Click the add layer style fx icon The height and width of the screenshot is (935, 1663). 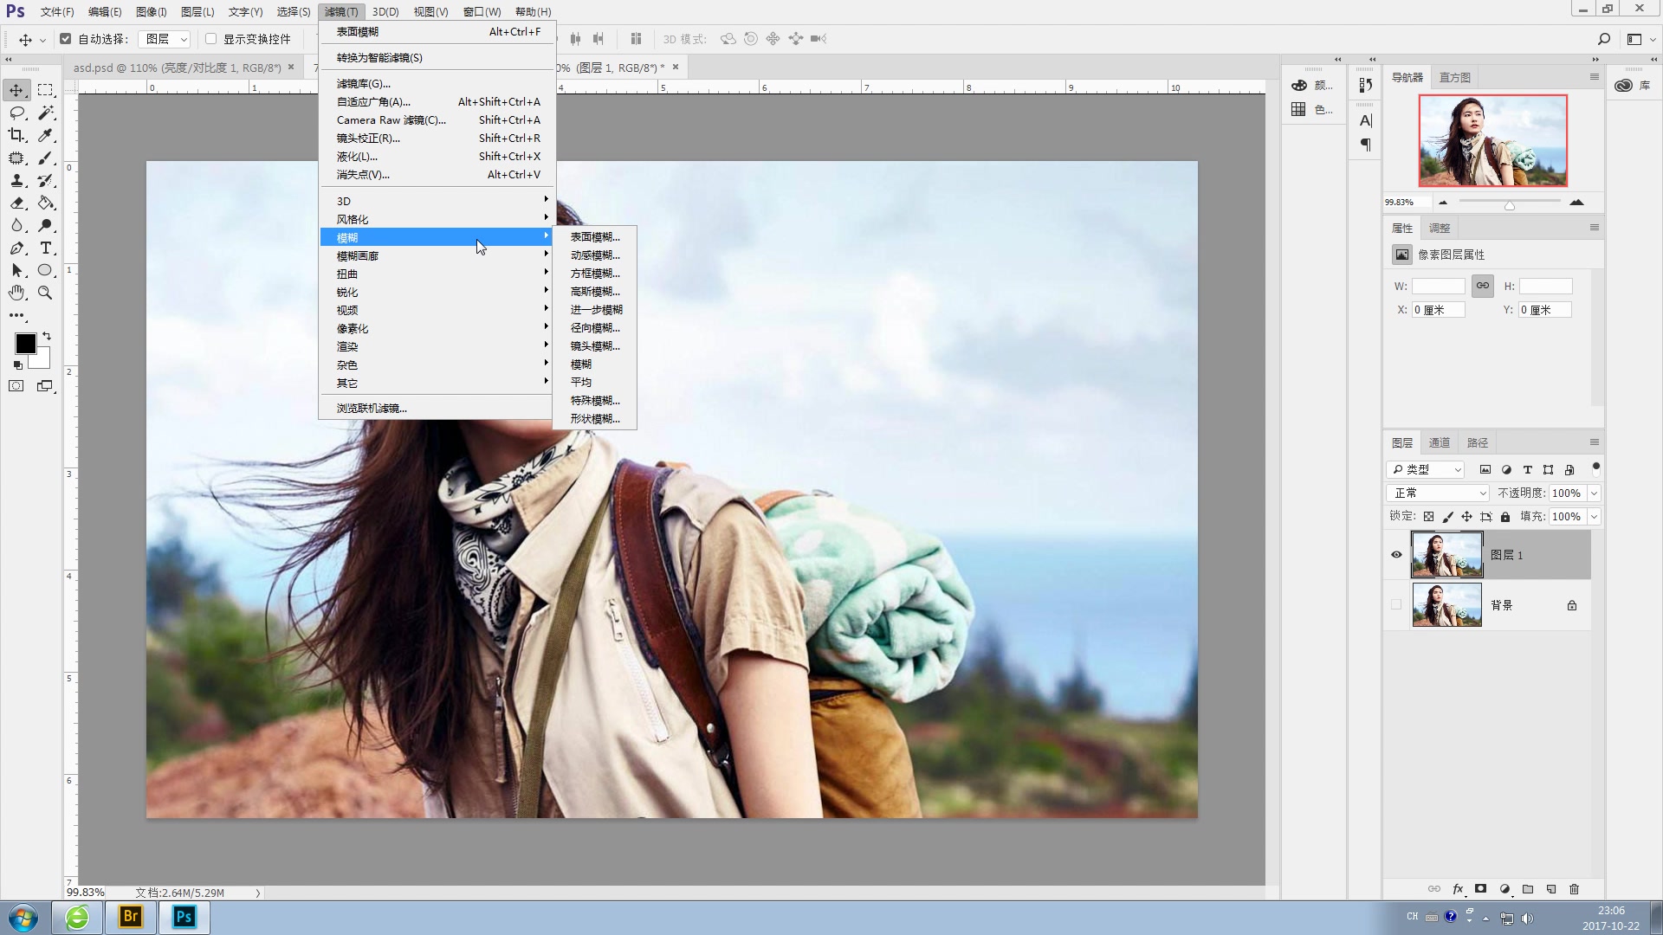(x=1458, y=889)
